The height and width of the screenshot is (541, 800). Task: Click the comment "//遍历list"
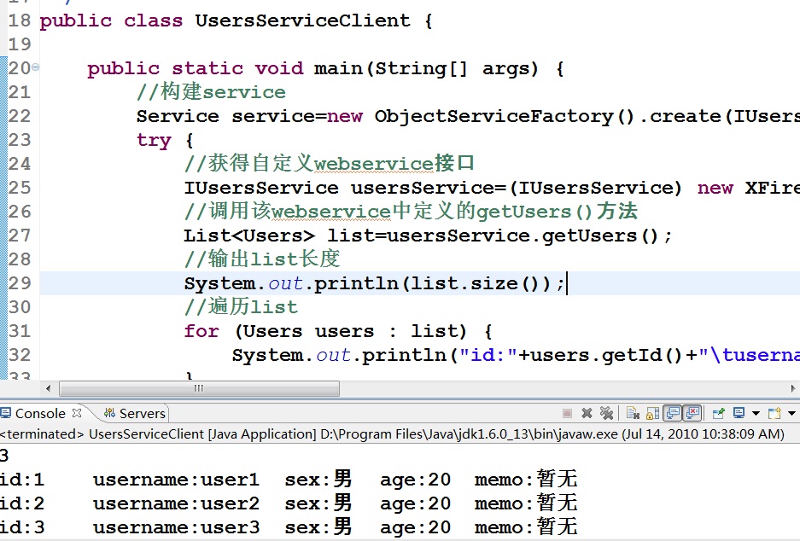(x=241, y=307)
